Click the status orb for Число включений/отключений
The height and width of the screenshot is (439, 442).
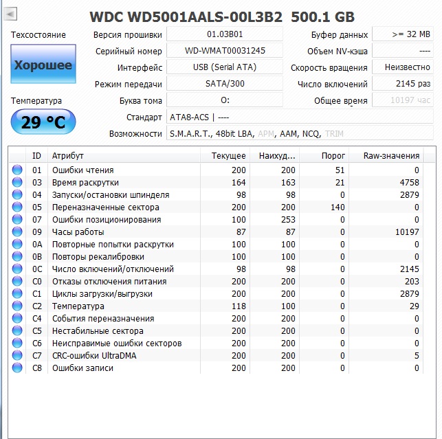tap(17, 269)
